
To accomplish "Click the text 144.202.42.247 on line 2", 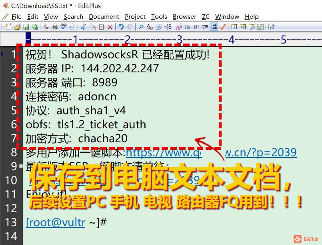I will point(120,68).
